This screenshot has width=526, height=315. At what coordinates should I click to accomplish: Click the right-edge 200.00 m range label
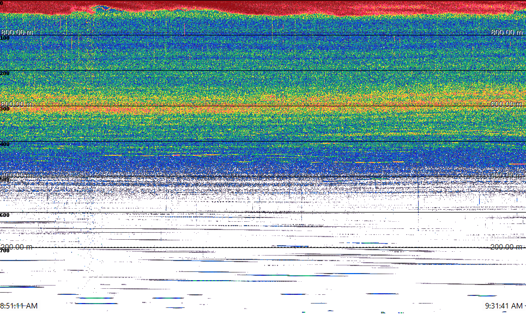click(507, 247)
